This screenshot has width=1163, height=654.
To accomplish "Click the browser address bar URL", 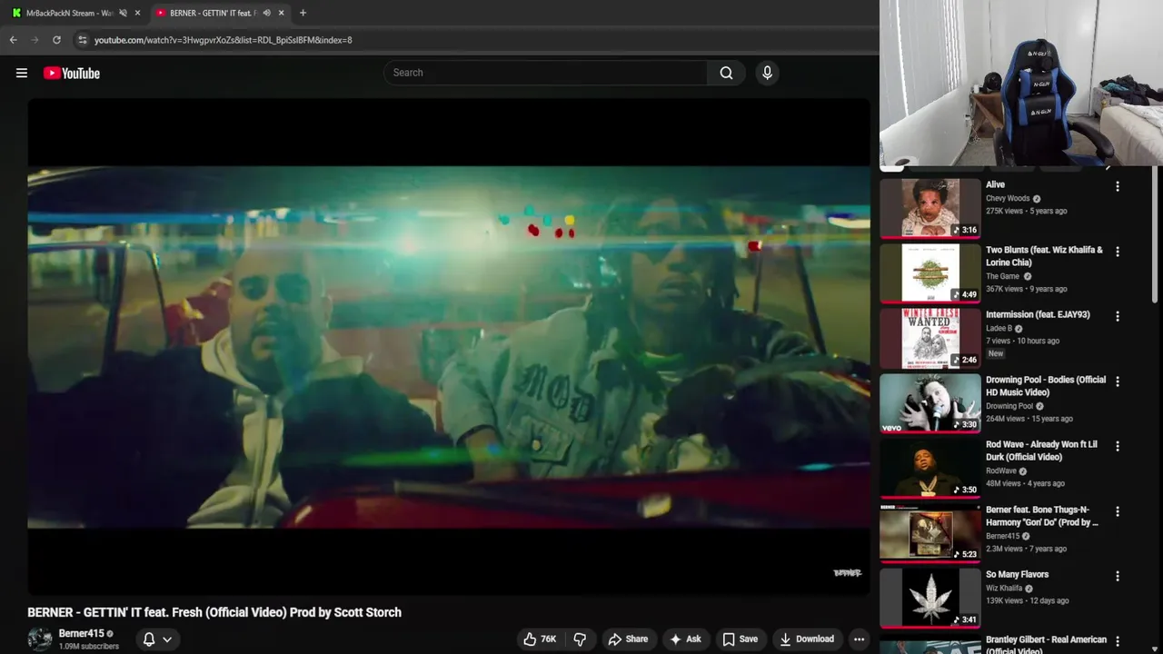I will [x=224, y=40].
